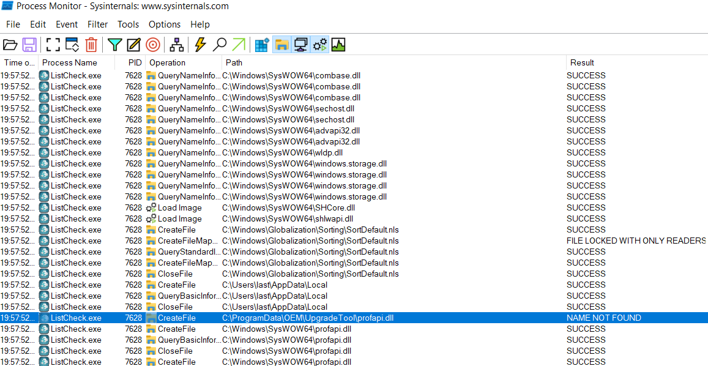708x366 pixels.
Task: Disable Show File System Activity
Action: (x=281, y=44)
